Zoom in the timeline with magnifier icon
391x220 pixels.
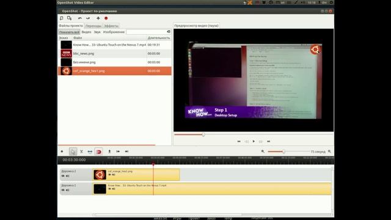[x=329, y=152]
